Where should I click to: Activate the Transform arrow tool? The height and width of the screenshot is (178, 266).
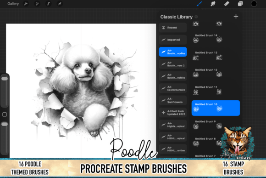60,4
